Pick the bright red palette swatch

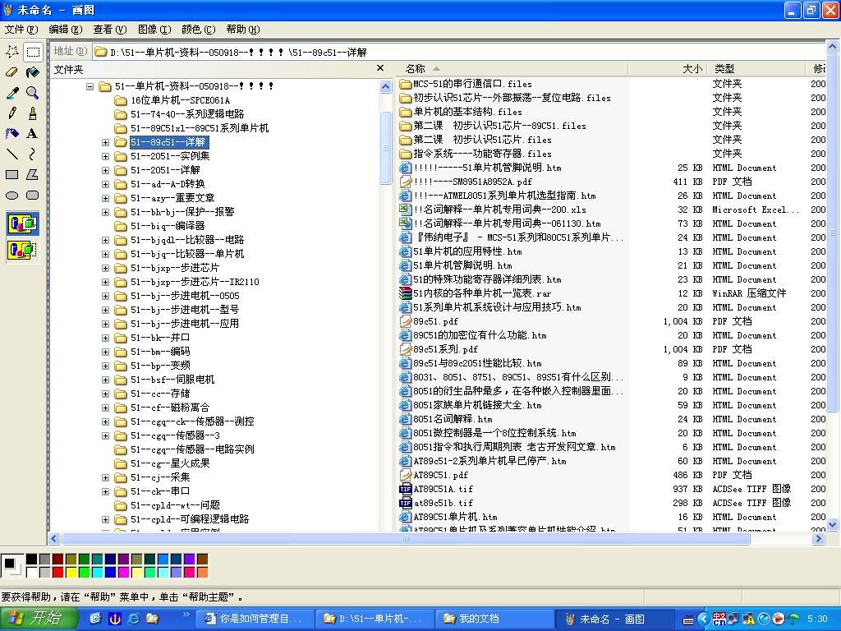[x=58, y=573]
